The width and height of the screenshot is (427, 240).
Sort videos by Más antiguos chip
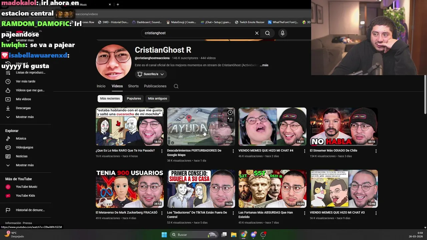pyautogui.click(x=157, y=98)
